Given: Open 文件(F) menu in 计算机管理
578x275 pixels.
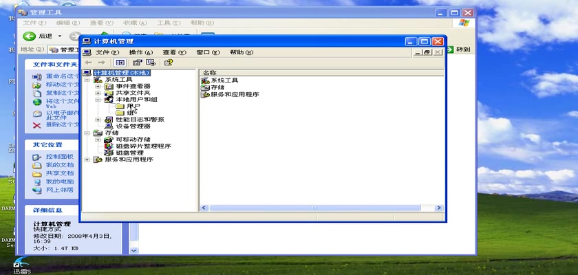Looking at the screenshot, I should pyautogui.click(x=107, y=53).
